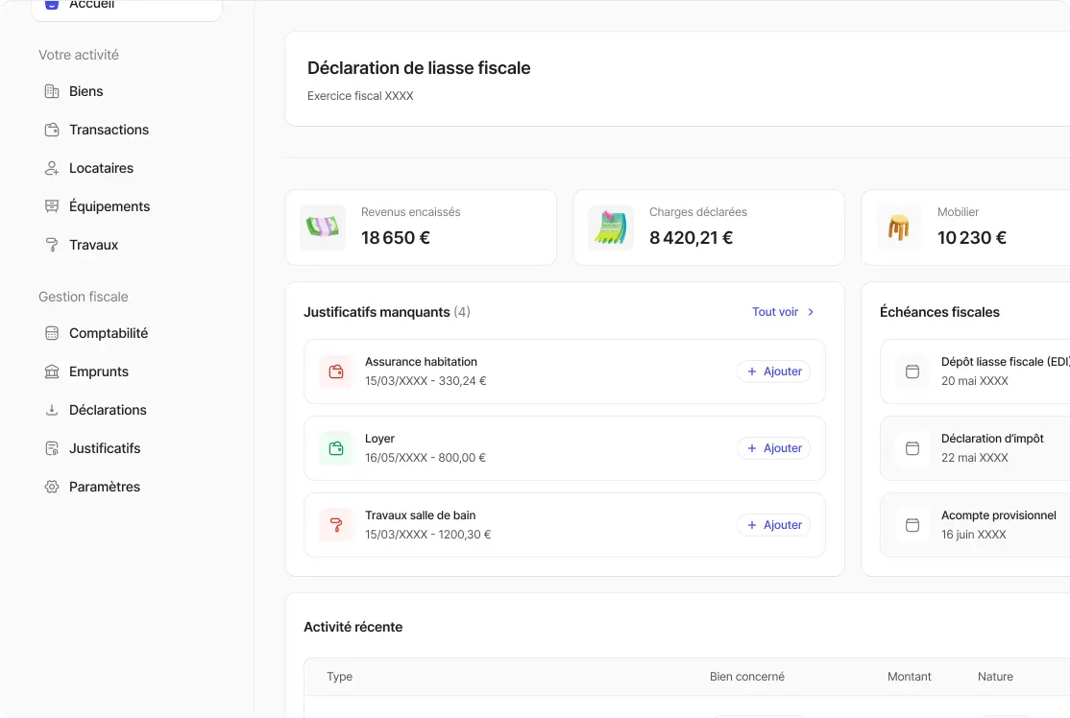Click the Comptabilité calculator icon

pyautogui.click(x=51, y=332)
